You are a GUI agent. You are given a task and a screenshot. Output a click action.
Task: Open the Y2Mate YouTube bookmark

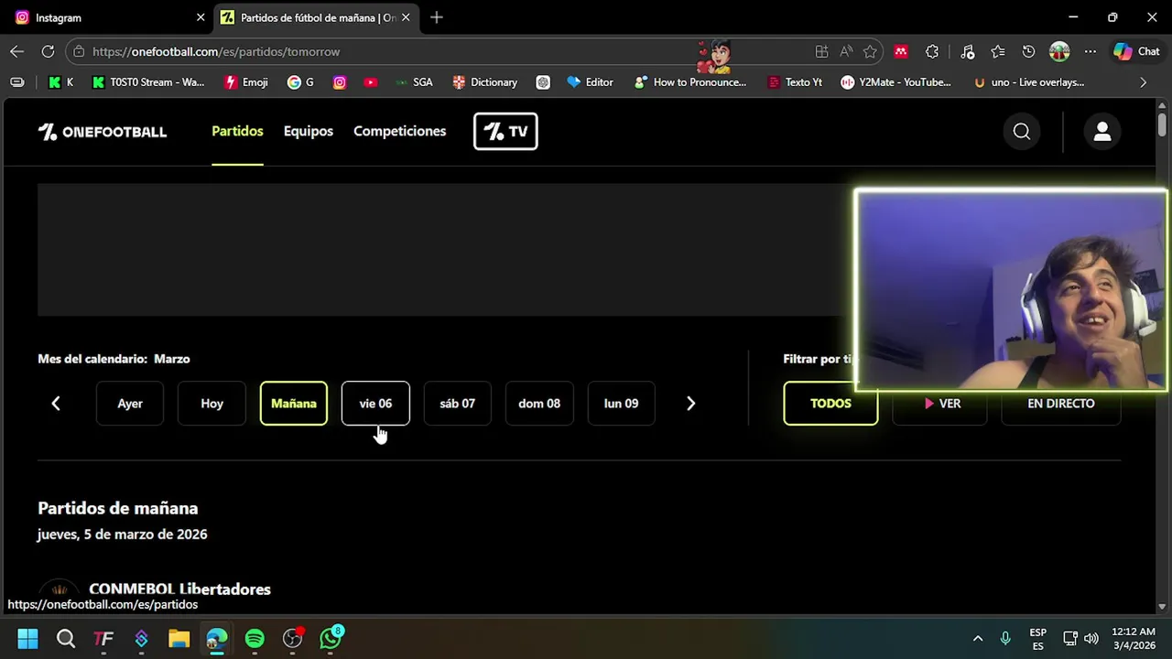pyautogui.click(x=896, y=82)
